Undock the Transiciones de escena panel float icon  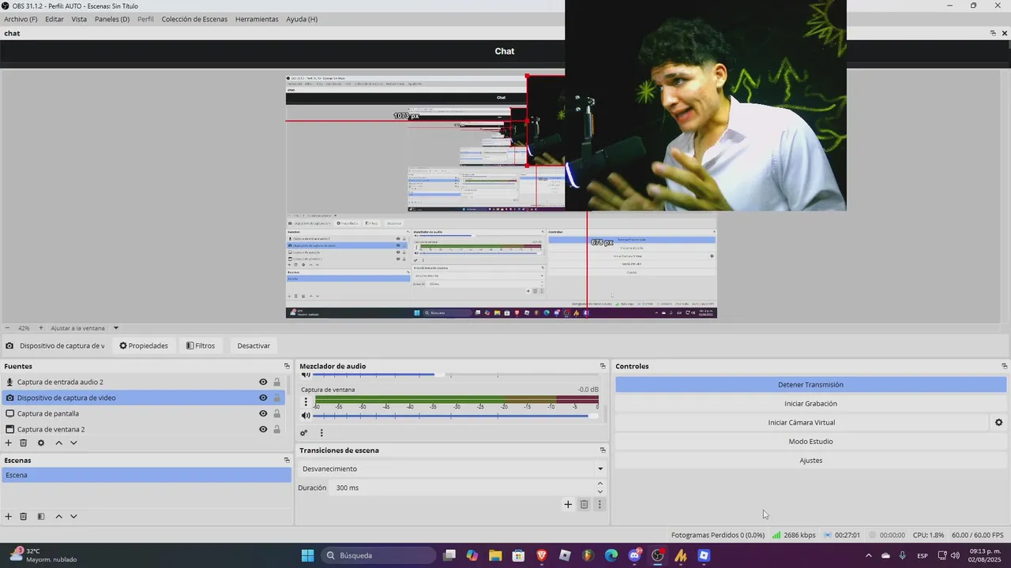(603, 450)
